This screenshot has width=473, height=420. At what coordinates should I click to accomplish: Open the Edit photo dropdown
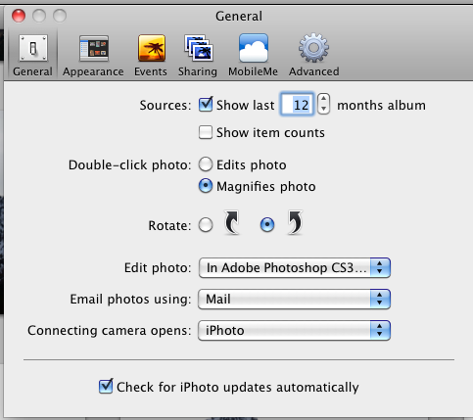[294, 267]
